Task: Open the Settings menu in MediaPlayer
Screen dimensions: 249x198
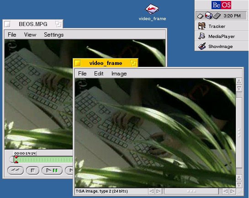Action: pyautogui.click(x=53, y=35)
